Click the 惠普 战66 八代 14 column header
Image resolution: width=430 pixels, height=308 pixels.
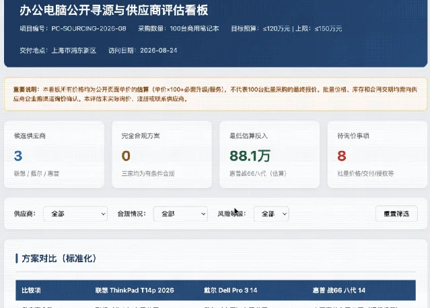(339, 290)
